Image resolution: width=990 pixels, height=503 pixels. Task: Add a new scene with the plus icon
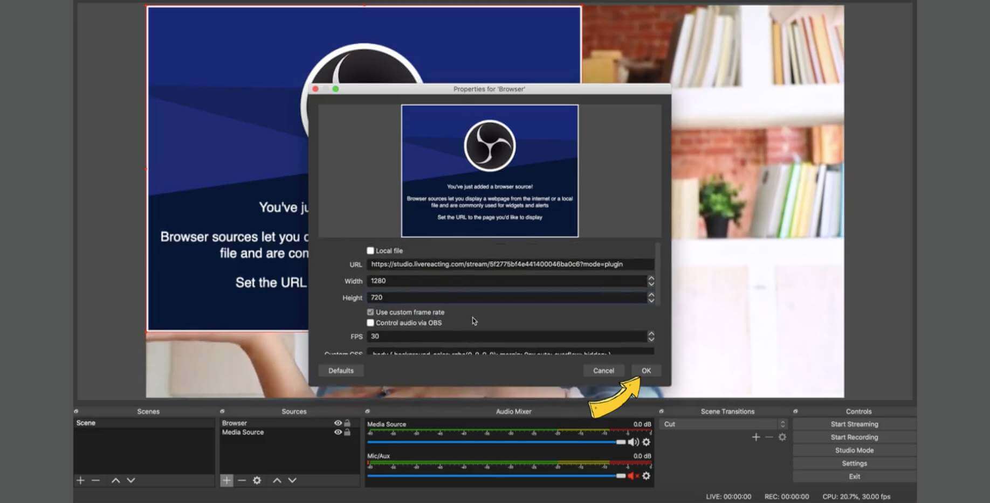[x=80, y=480]
